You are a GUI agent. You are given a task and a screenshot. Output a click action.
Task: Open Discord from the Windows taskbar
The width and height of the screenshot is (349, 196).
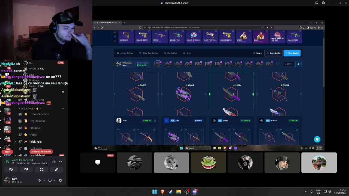(x=195, y=192)
